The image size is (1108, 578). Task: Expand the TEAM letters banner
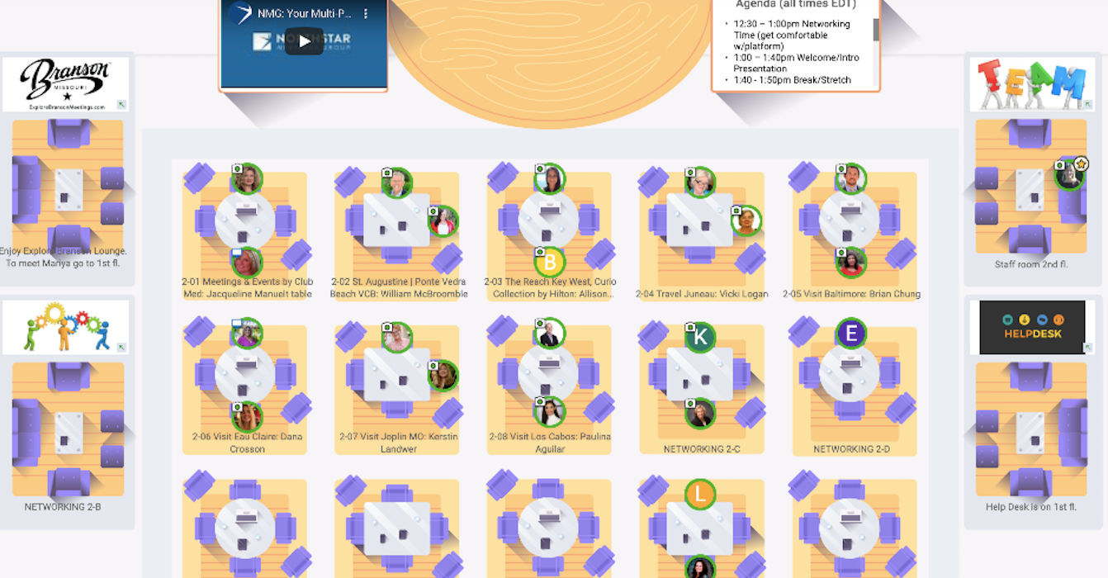(x=1088, y=104)
